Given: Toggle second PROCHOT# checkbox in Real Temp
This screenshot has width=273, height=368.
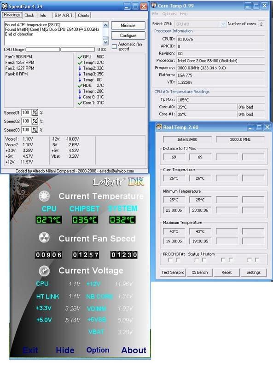Looking at the screenshot, I should tap(178, 260).
